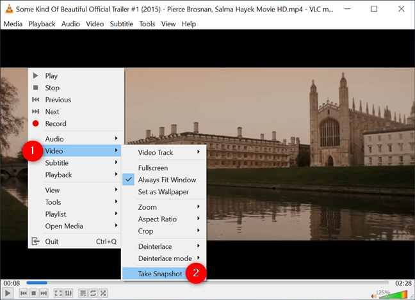Screen dimensions: 415x300
Task: Close the VLC window
Action: point(402,9)
